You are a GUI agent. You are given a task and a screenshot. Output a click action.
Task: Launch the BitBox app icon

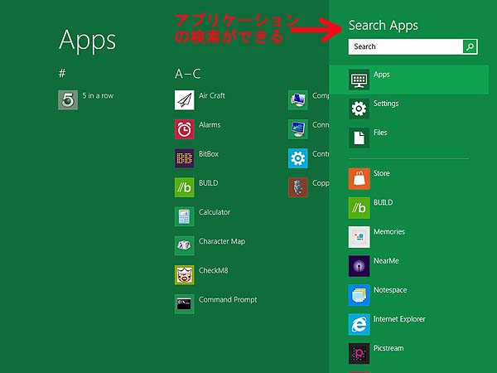point(184,157)
